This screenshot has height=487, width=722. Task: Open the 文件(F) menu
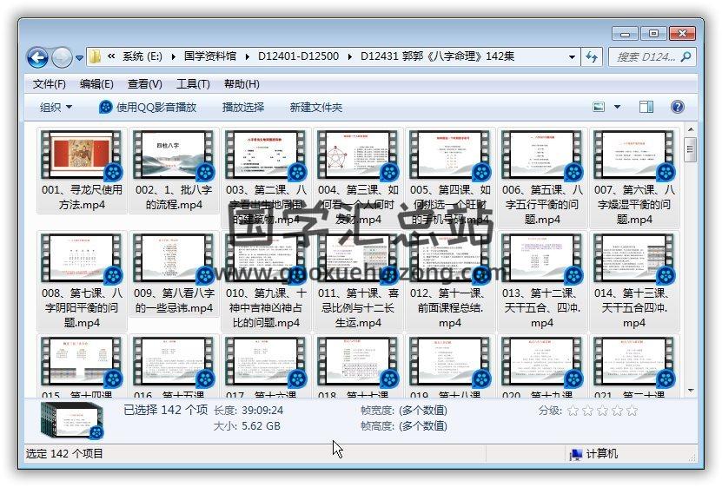(x=49, y=84)
